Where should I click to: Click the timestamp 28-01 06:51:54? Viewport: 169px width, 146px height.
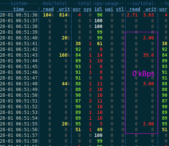pyautogui.click(x=19, y=118)
